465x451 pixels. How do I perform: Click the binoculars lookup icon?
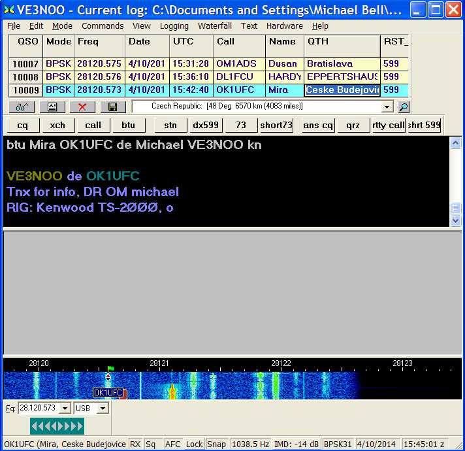22,107
